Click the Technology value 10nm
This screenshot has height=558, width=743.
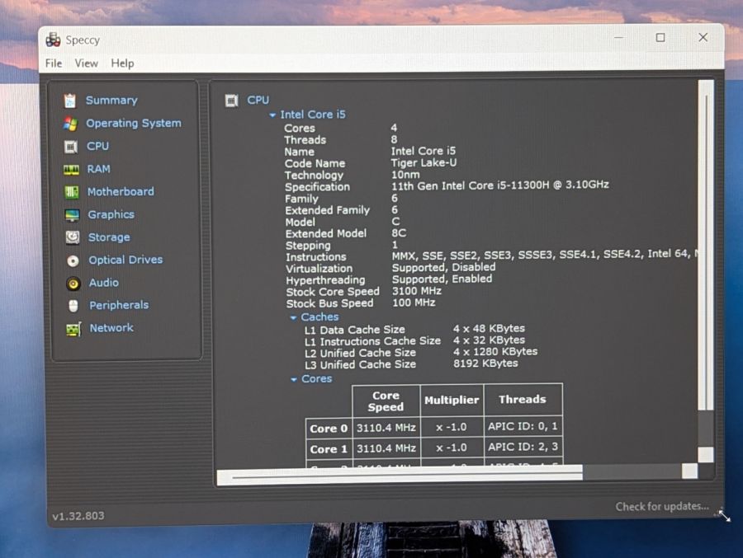(405, 175)
